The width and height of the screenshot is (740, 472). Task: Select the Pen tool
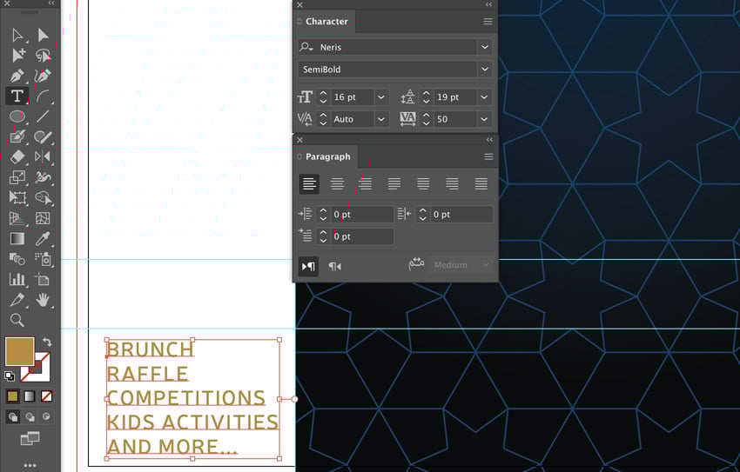[17, 76]
